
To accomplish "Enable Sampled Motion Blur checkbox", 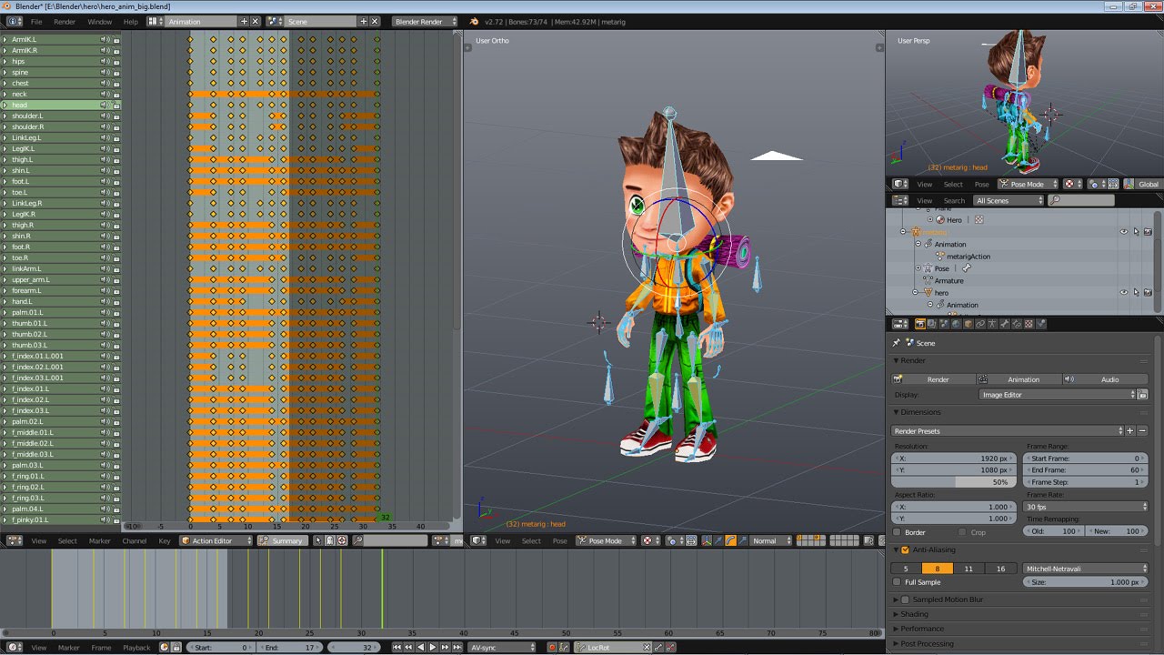I will tap(905, 600).
